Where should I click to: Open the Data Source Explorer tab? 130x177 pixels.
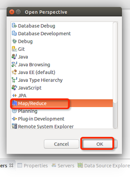click(x=104, y=166)
